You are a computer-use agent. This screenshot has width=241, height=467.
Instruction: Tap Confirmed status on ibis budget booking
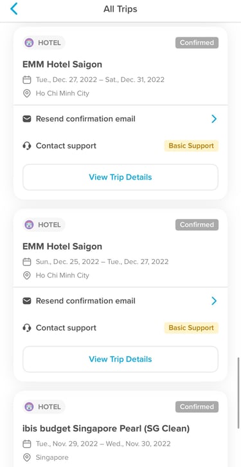click(x=197, y=407)
